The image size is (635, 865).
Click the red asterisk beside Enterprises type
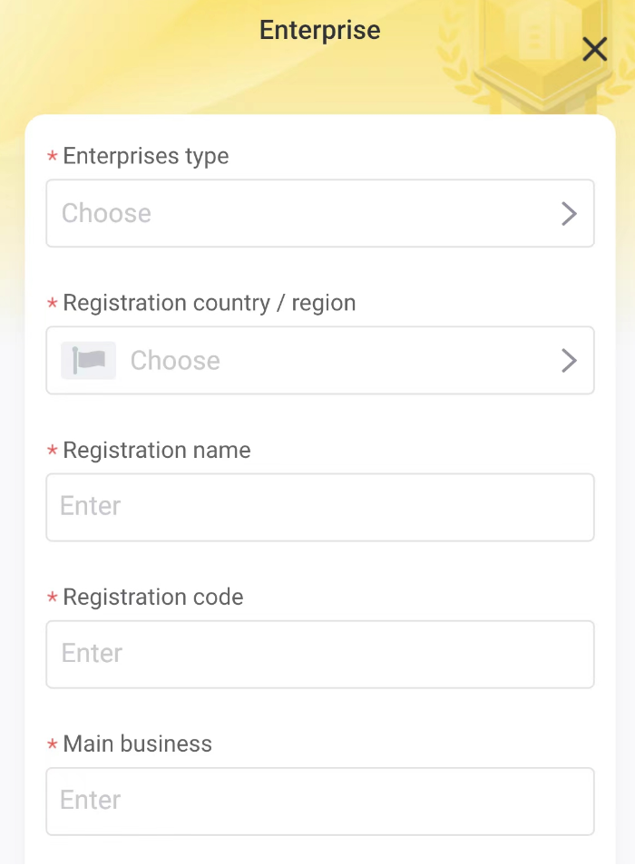53,157
